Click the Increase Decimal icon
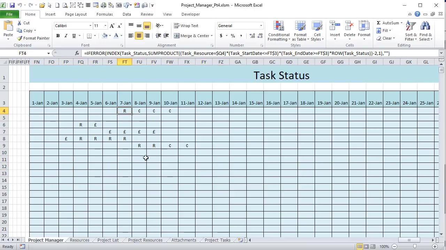 coord(252,36)
